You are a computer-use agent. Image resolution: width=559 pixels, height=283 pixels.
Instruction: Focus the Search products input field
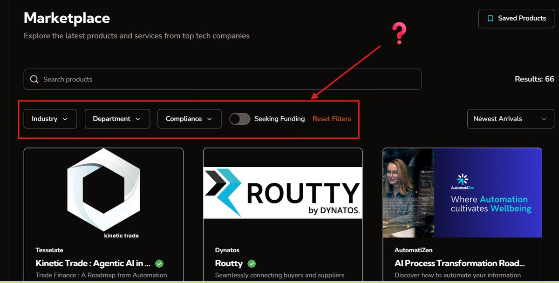click(x=223, y=79)
